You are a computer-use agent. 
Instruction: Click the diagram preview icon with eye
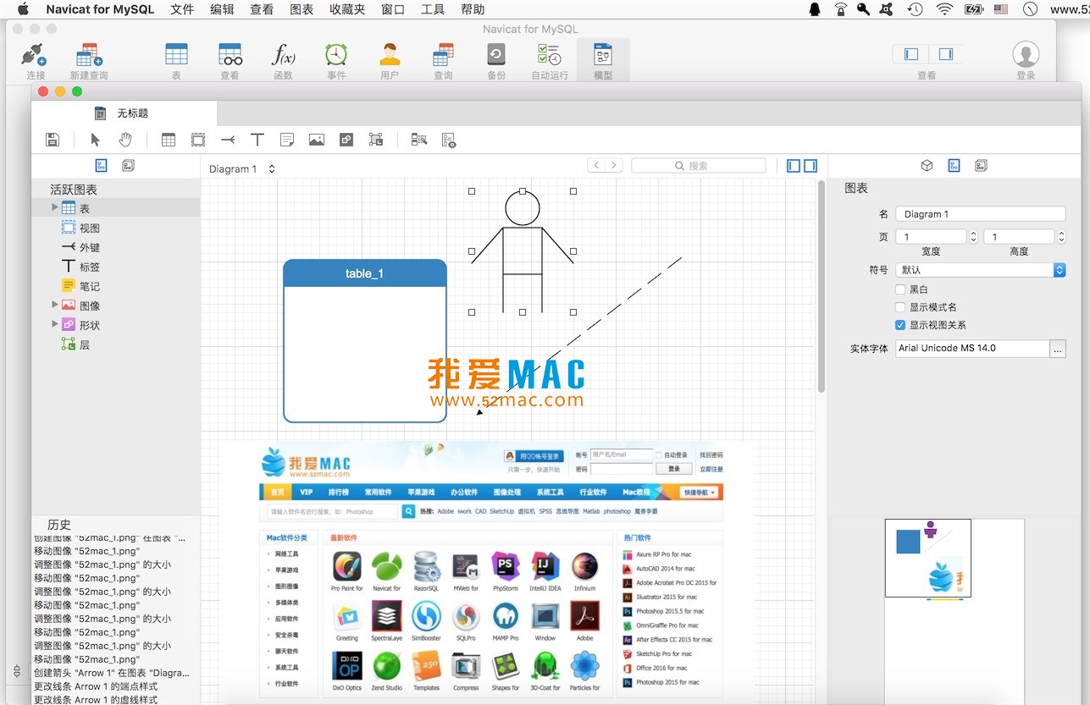coord(449,140)
